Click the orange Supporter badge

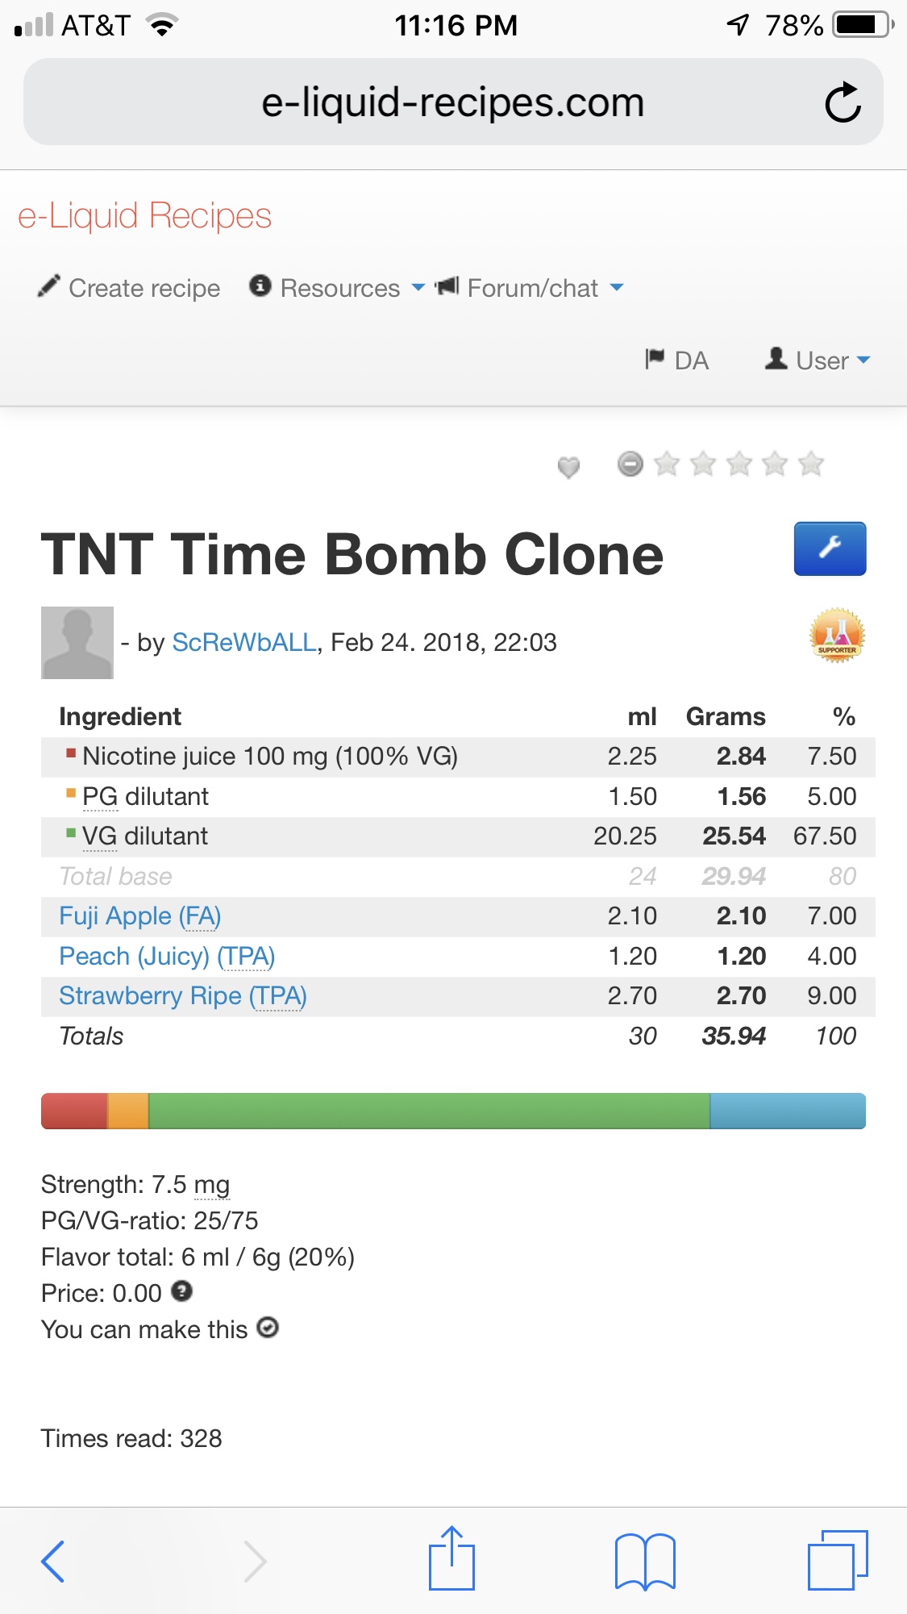(x=837, y=636)
